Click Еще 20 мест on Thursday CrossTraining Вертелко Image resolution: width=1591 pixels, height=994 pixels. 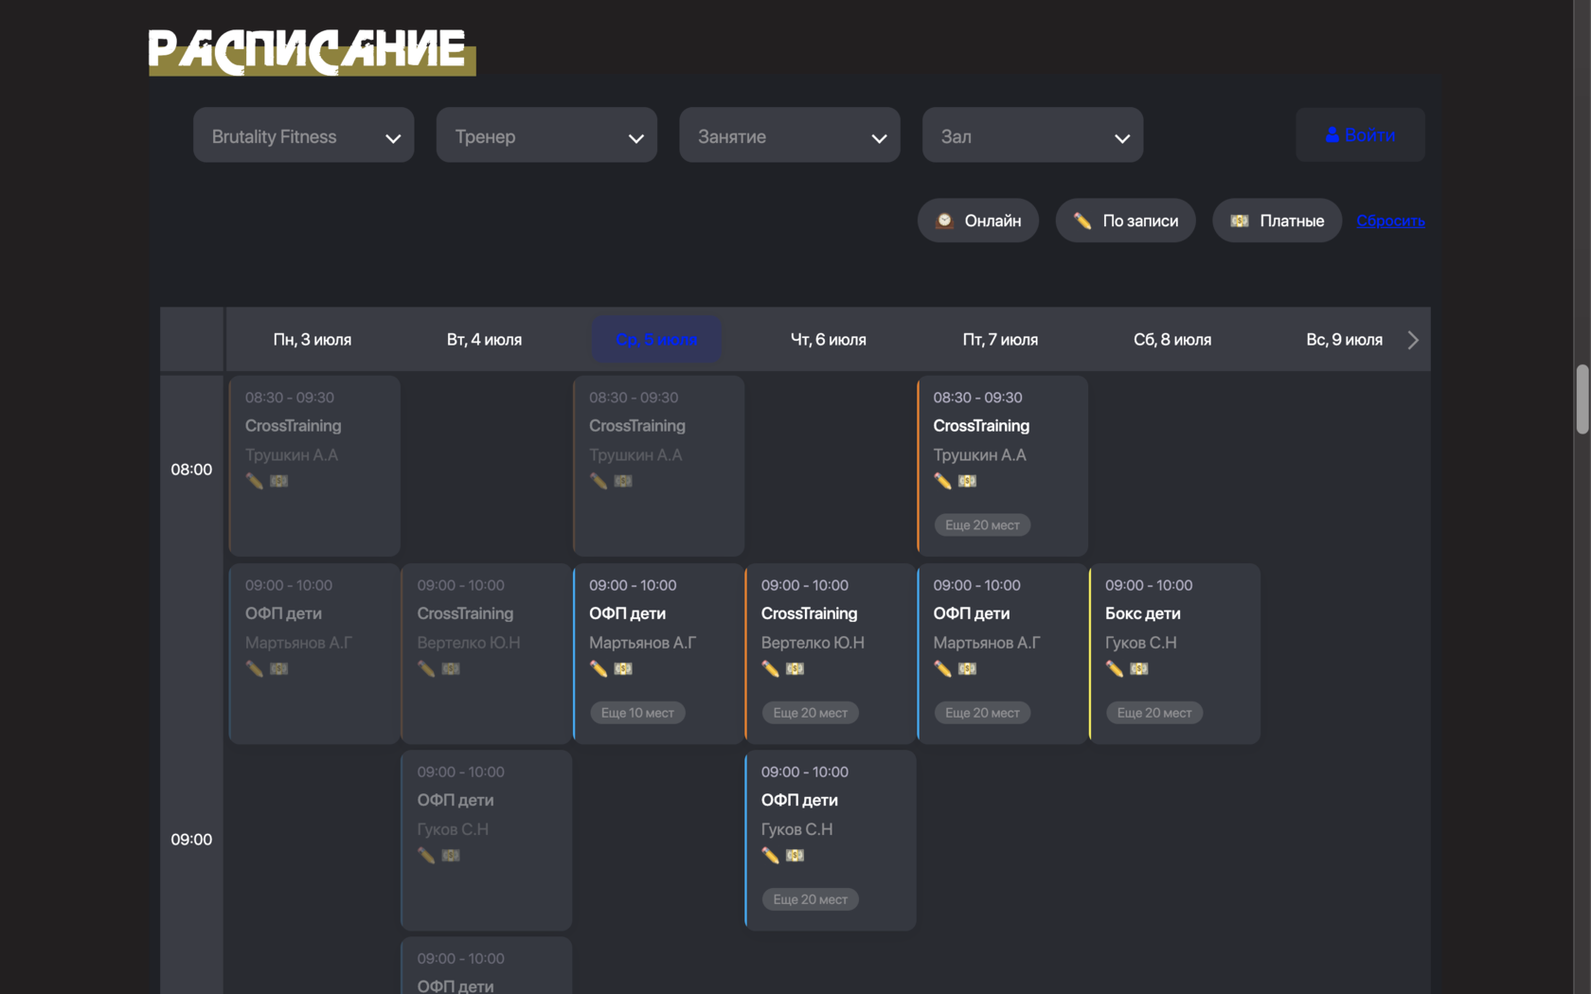(810, 712)
